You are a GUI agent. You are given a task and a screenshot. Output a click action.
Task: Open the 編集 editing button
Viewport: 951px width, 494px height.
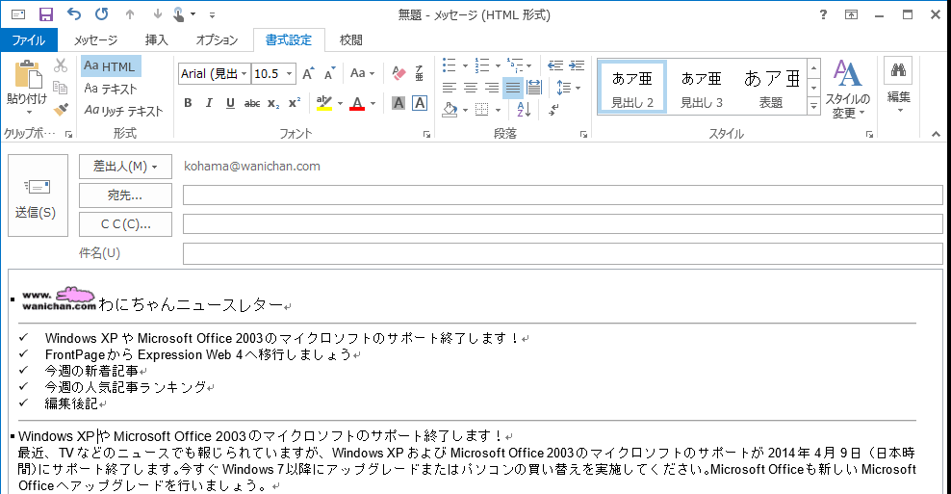point(898,85)
